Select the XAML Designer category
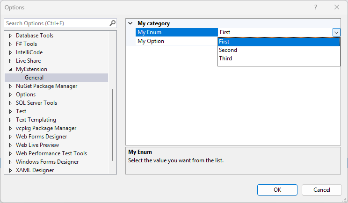The height and width of the screenshot is (203, 348). point(35,170)
